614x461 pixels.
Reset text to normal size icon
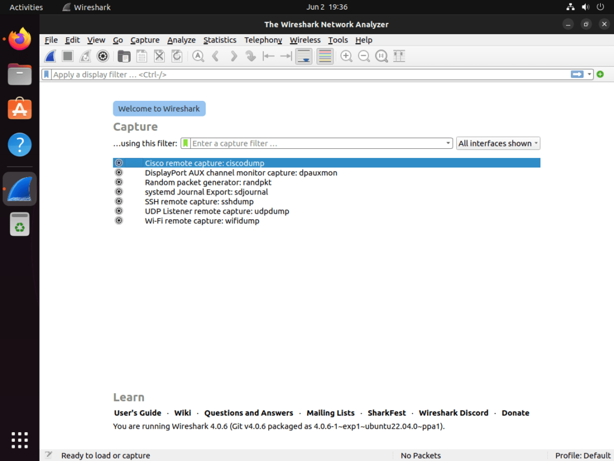381,56
